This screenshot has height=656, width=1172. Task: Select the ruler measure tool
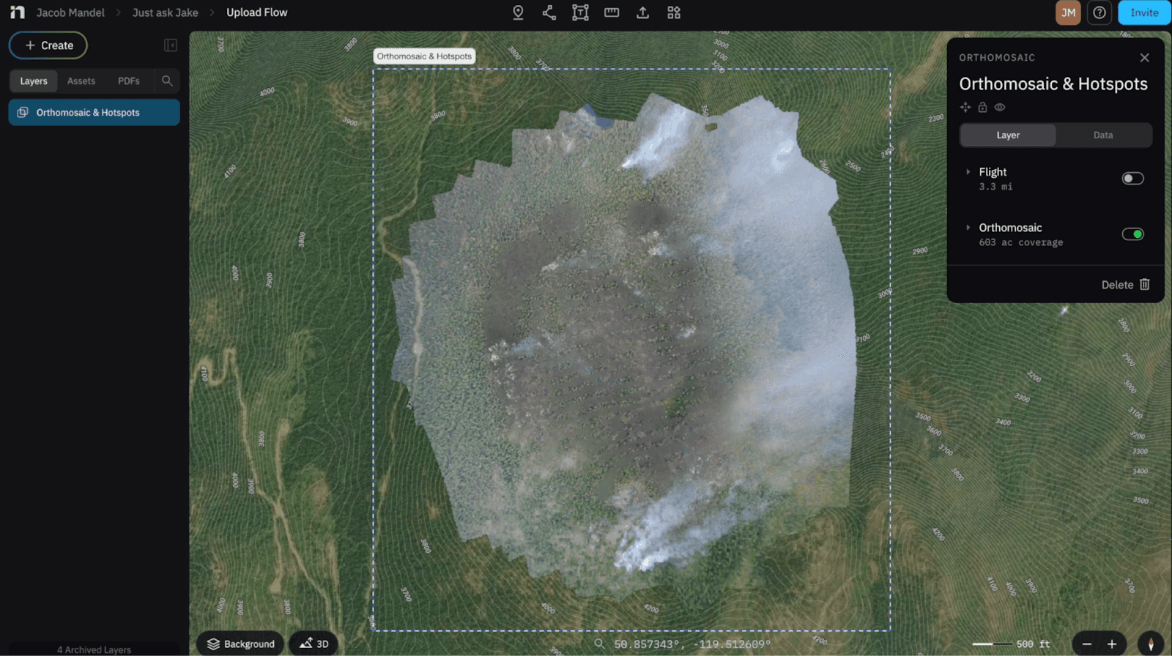pos(612,12)
